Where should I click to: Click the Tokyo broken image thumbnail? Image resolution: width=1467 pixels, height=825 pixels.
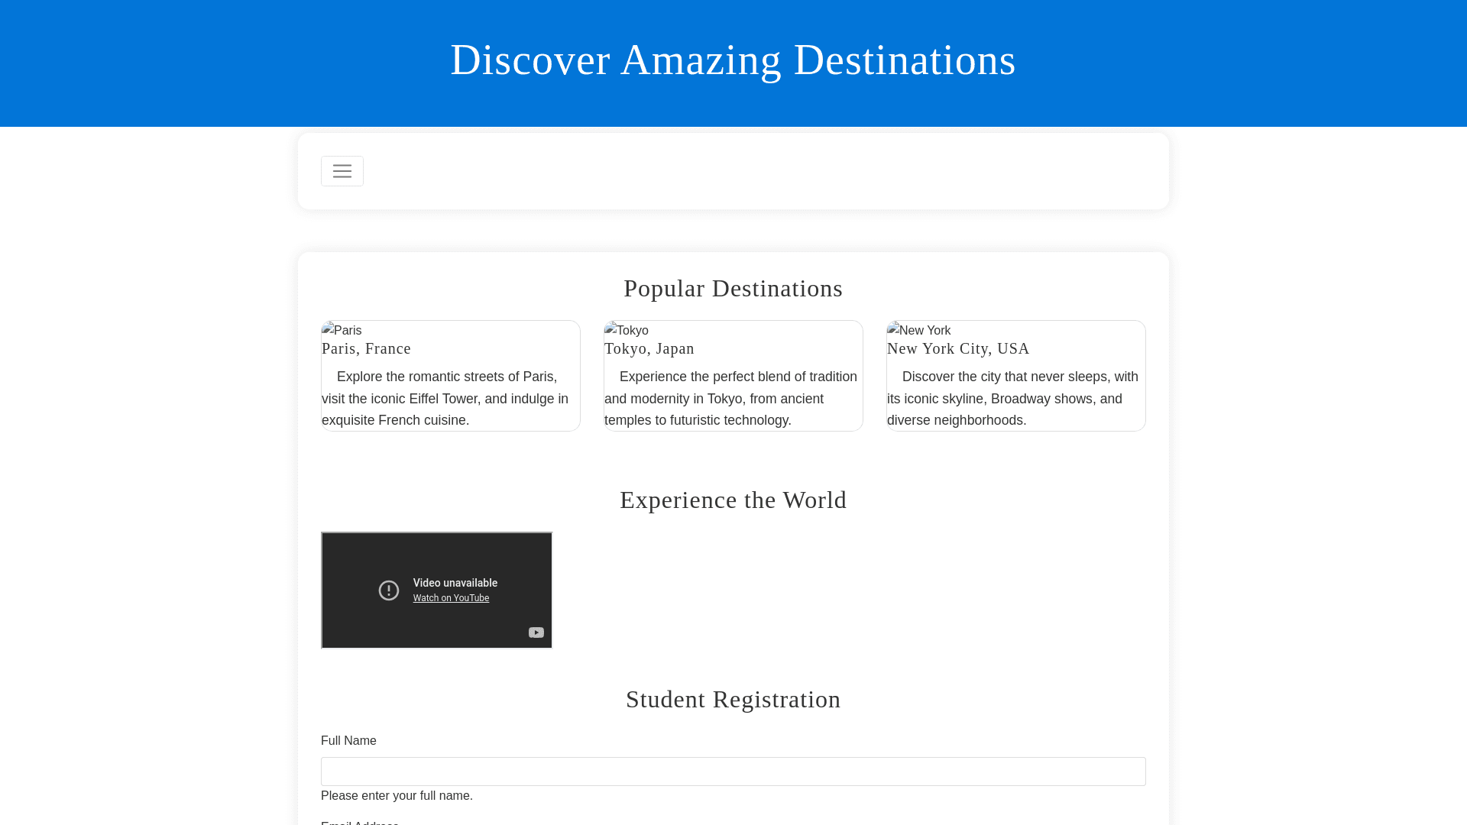pyautogui.click(x=626, y=330)
